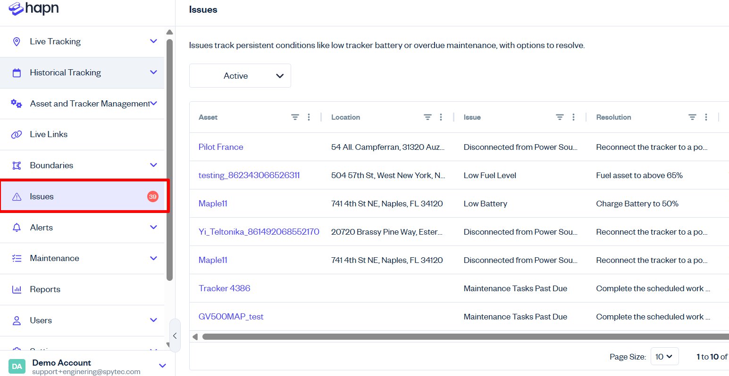This screenshot has width=729, height=376.
Task: Expand the Maintenance section chevron
Action: (x=153, y=258)
